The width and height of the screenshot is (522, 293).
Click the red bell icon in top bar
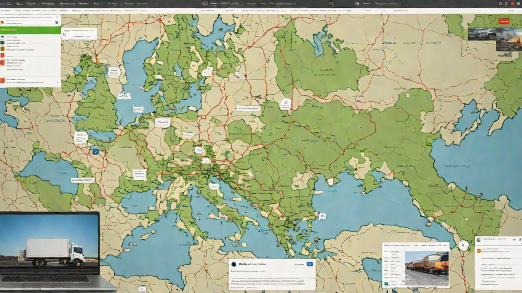pos(512,4)
